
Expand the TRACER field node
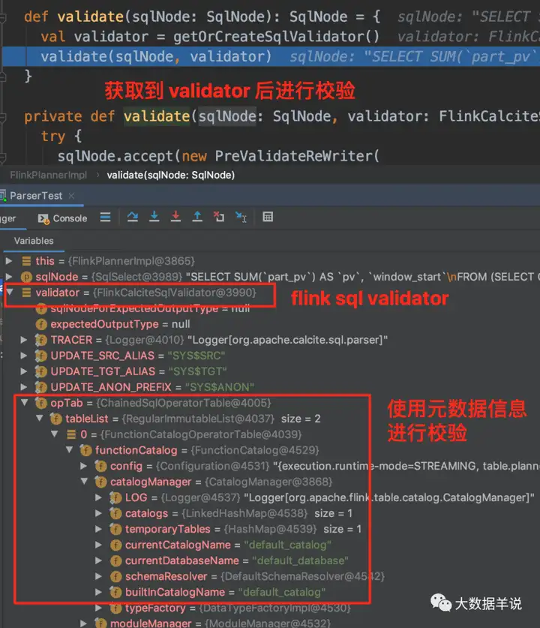24,340
